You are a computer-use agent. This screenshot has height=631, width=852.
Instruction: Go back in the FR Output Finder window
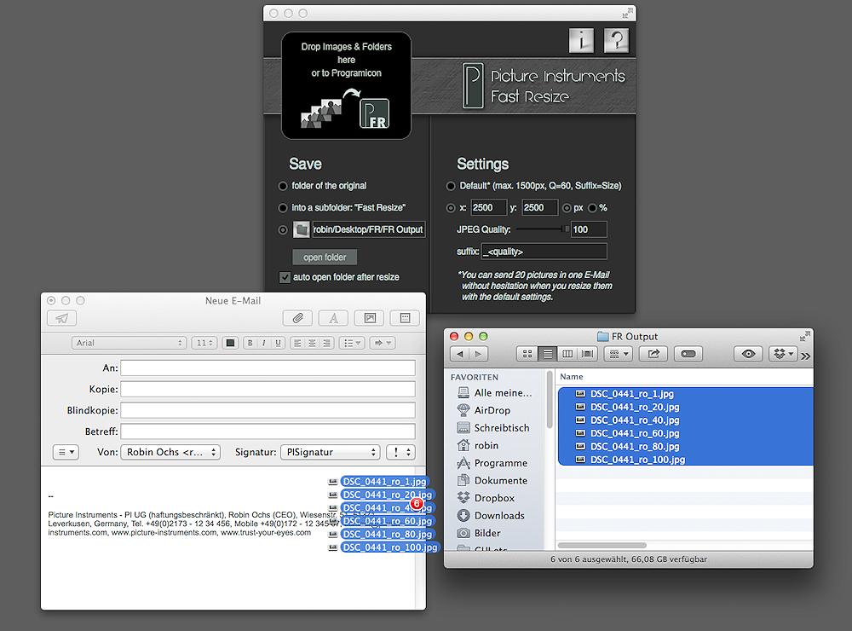460,354
